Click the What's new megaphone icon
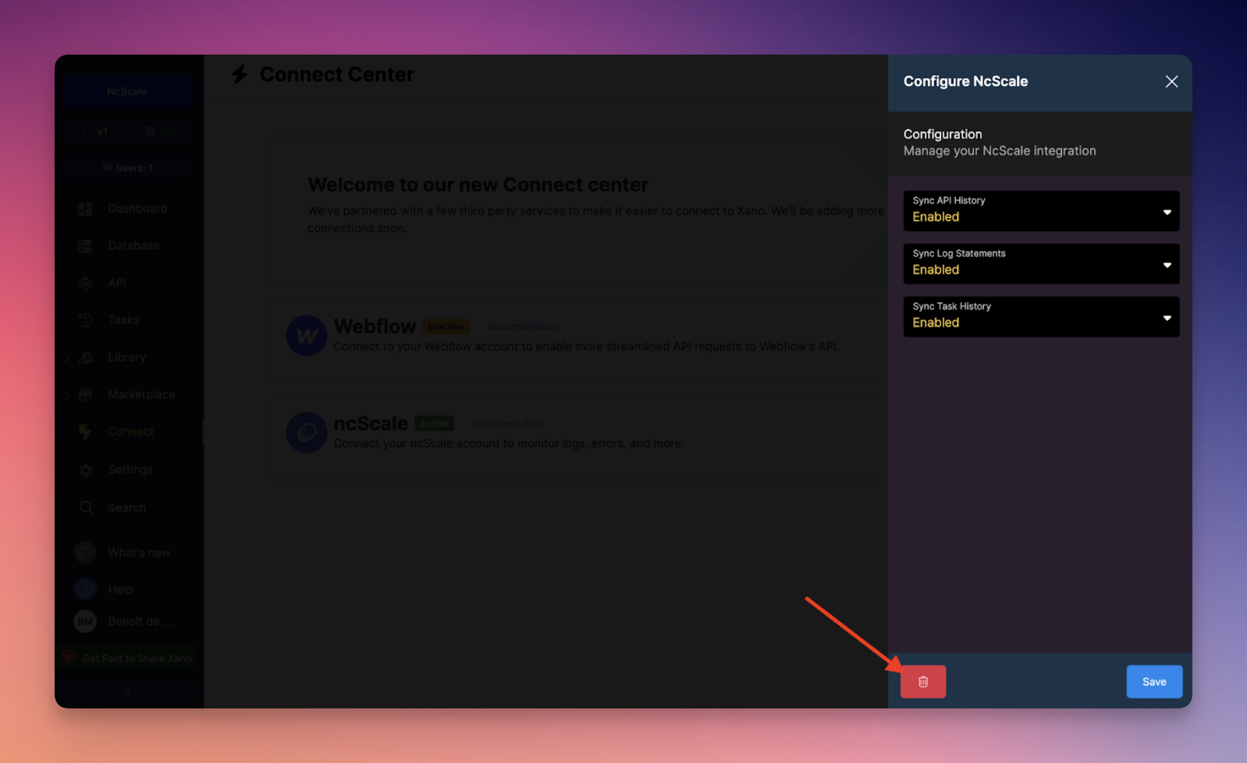The image size is (1247, 763). [x=85, y=552]
